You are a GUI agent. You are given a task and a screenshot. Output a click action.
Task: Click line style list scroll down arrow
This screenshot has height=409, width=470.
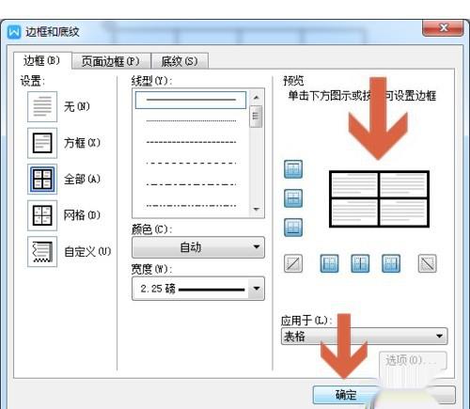[x=257, y=210]
